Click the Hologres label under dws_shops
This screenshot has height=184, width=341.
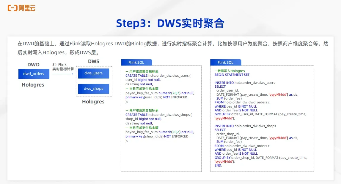tap(93, 102)
